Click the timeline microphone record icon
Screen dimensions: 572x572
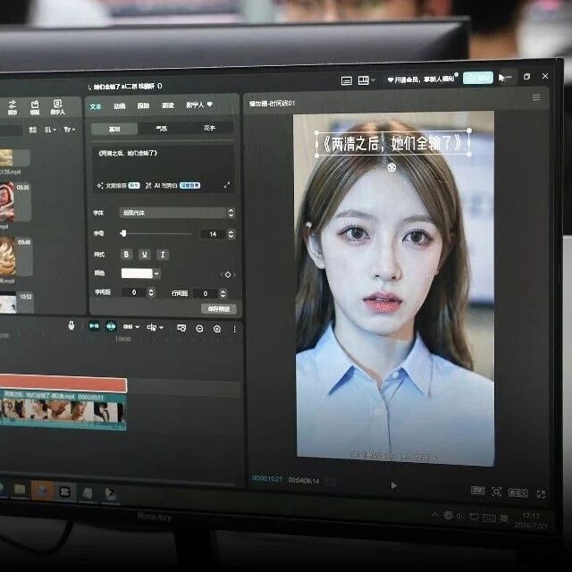(71, 325)
